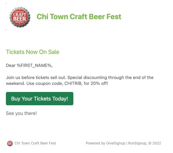
Task: Click the Buy Your Tickets Today! button
Action: [x=40, y=98]
